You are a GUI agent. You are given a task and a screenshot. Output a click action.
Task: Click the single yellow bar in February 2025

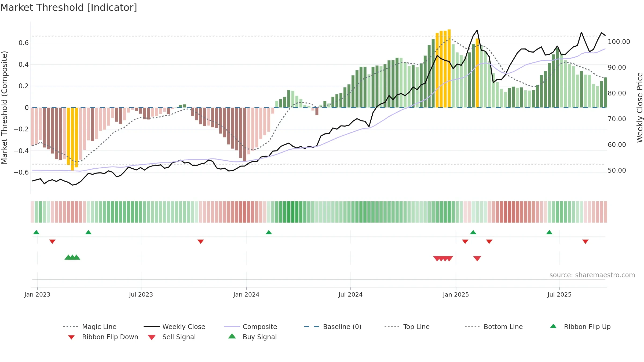tap(477, 73)
